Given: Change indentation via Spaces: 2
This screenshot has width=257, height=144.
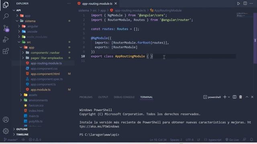Looking at the screenshot, I should (176, 140).
